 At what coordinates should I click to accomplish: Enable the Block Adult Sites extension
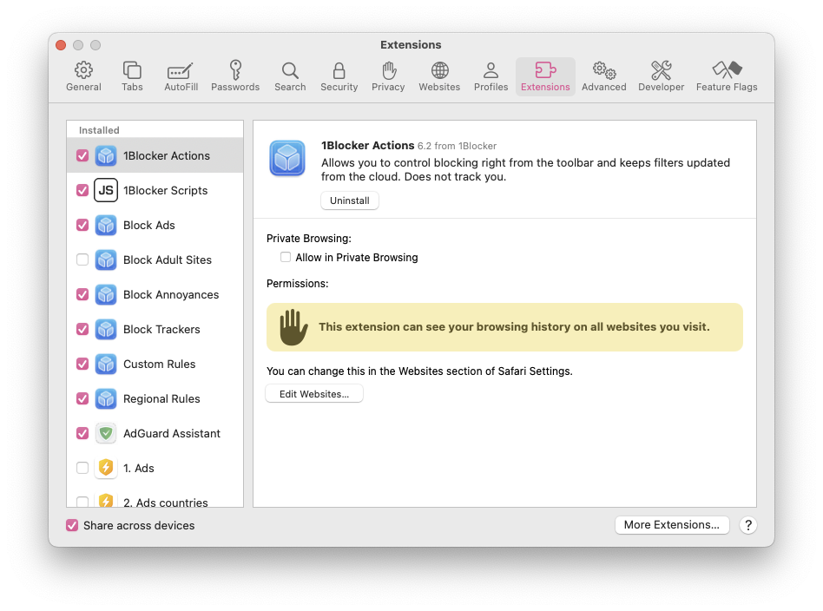pyautogui.click(x=82, y=260)
